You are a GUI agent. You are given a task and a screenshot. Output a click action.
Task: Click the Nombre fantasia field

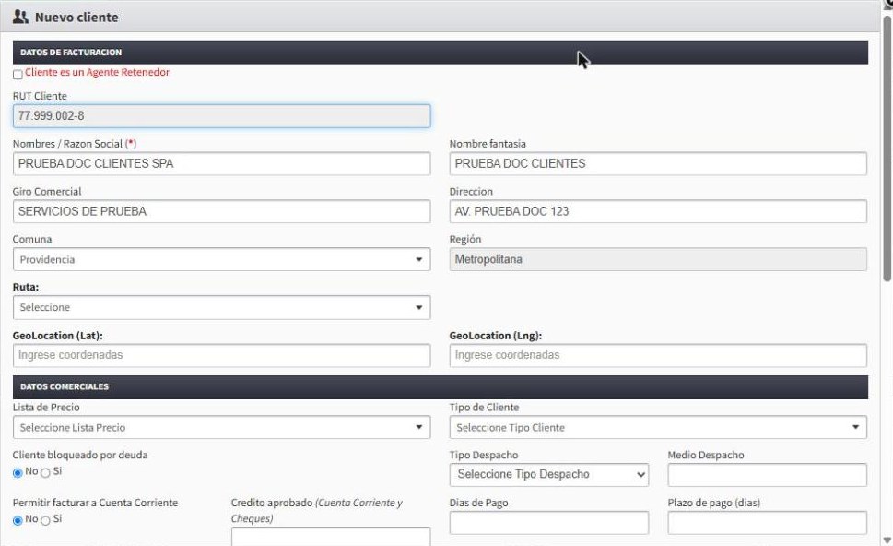coord(658,163)
